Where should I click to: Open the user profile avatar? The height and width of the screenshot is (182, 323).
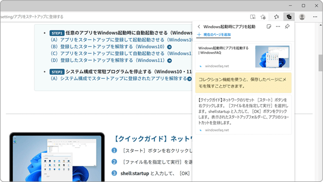click(x=302, y=17)
